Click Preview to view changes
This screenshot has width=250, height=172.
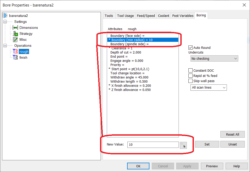pos(212,166)
